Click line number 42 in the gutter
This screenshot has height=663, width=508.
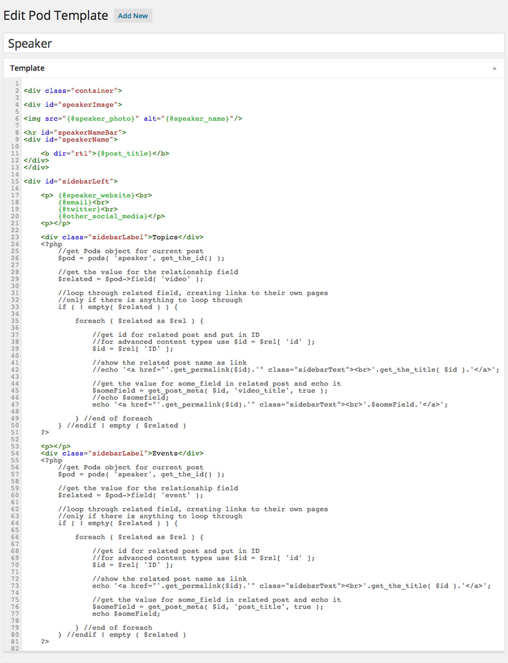point(15,370)
